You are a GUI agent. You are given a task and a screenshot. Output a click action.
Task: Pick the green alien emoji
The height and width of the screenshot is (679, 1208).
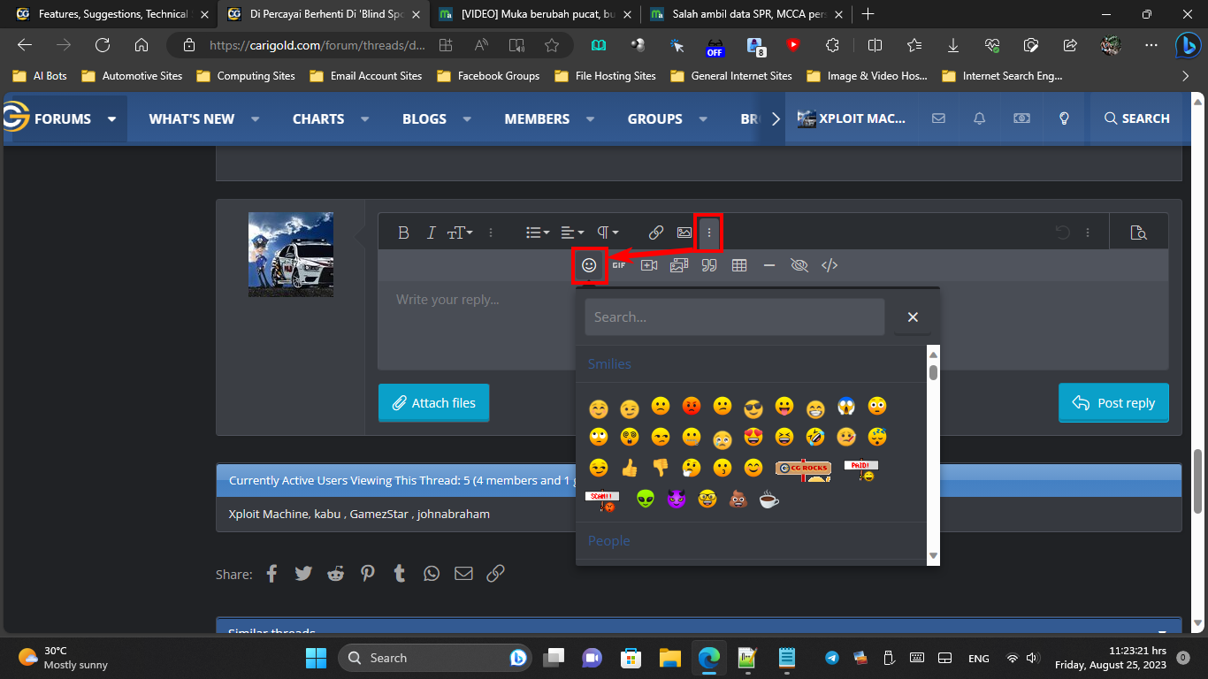click(x=646, y=500)
